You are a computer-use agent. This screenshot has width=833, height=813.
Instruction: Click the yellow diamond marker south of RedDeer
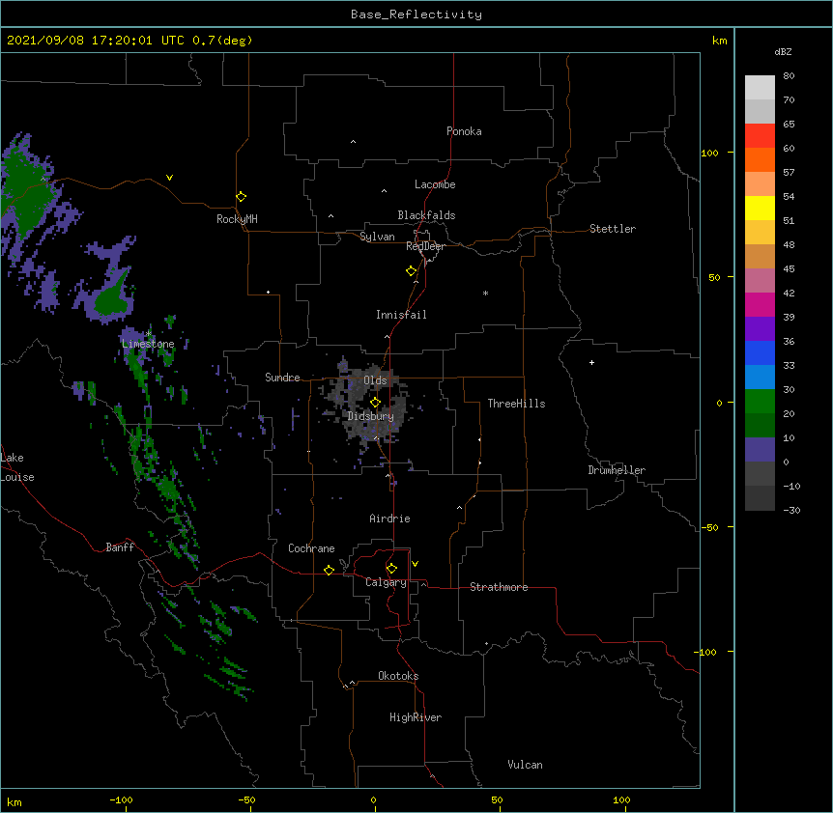click(x=412, y=271)
